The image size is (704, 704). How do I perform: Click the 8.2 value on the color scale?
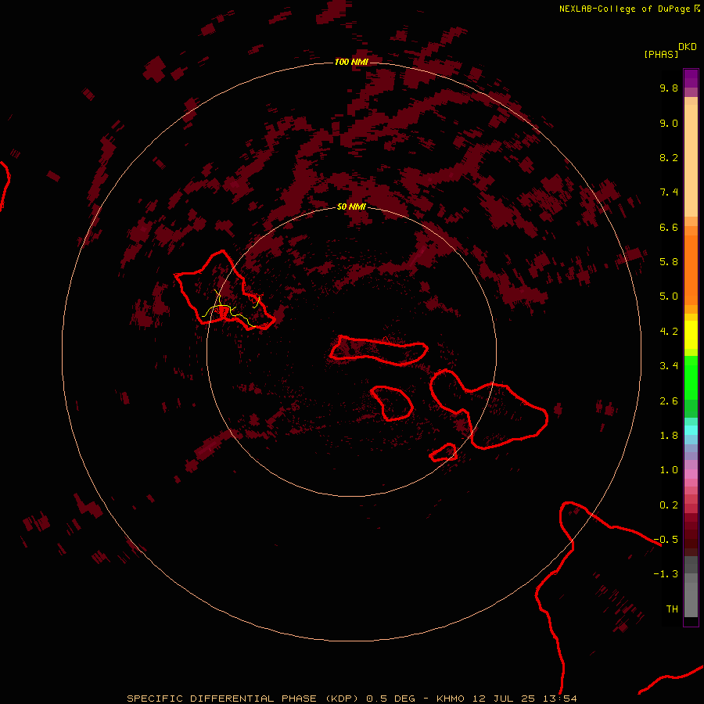tap(669, 157)
